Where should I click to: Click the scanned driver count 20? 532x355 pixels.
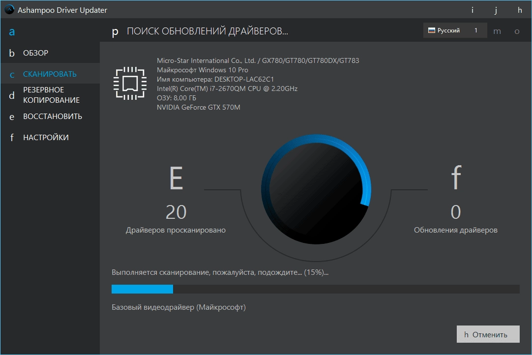[176, 212]
